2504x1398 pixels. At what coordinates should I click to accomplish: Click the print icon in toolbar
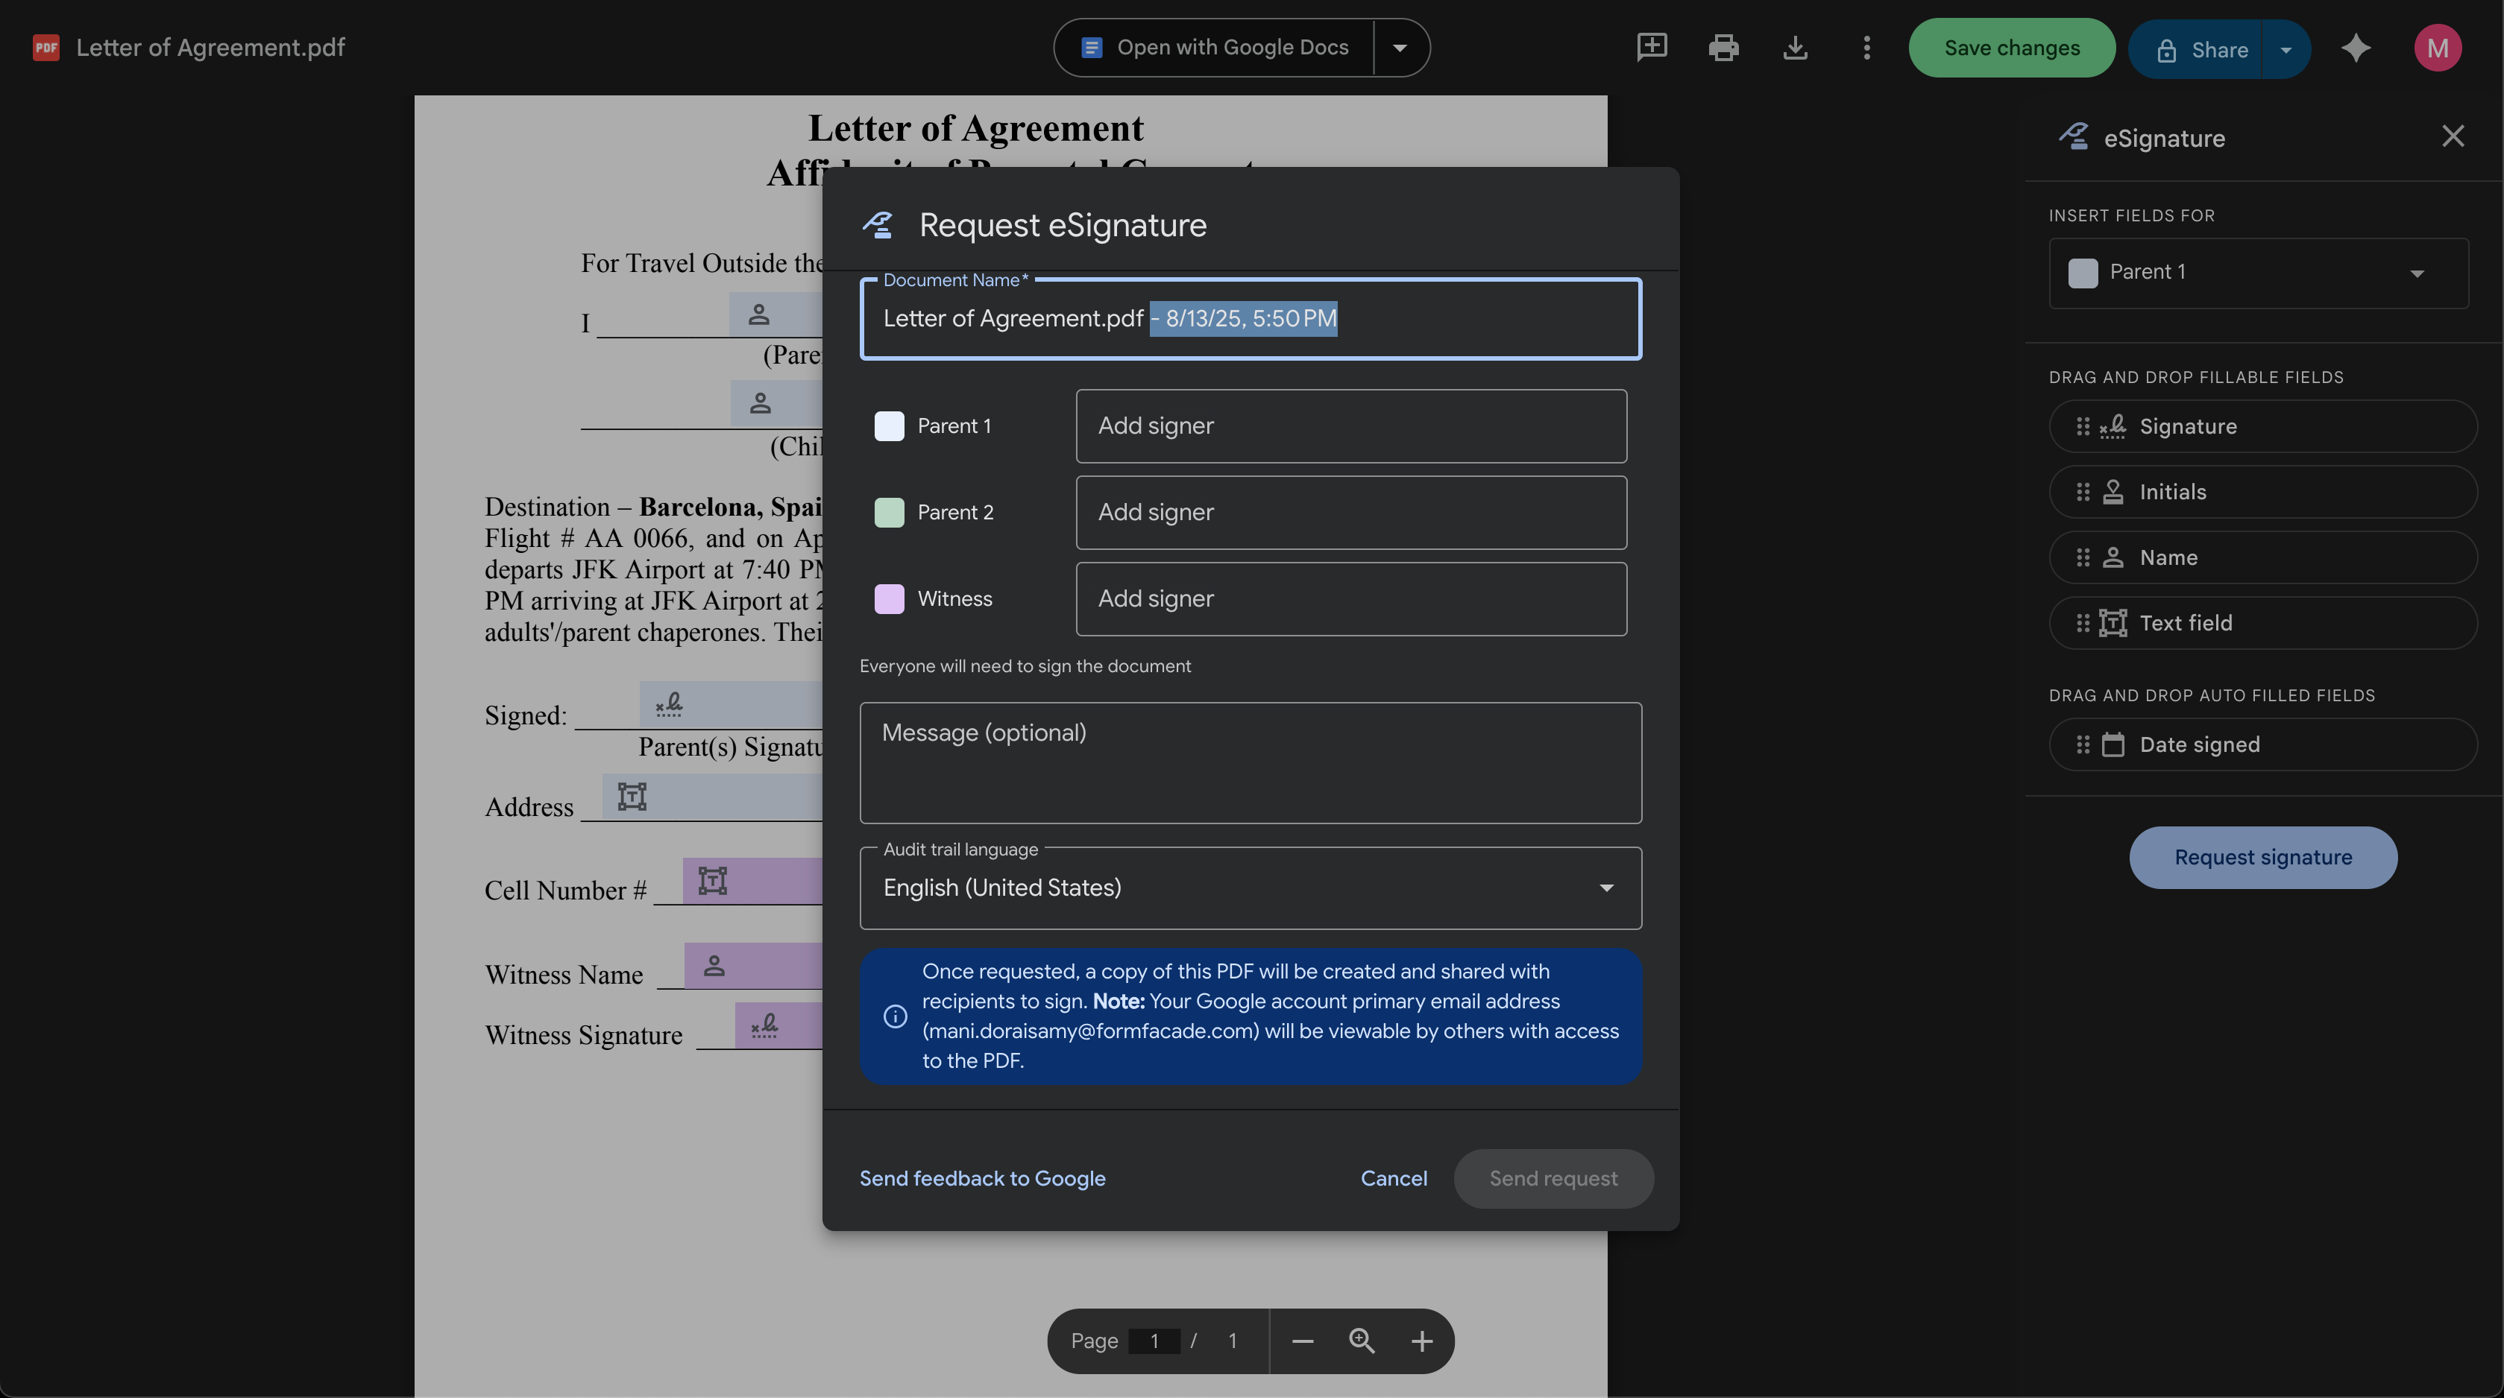tap(1723, 48)
